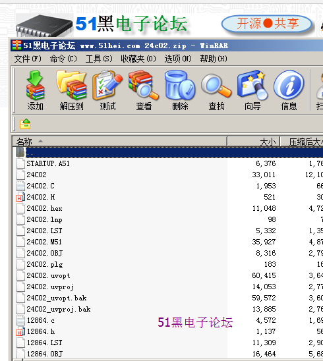
Task: Click size value 35,927
Action: click(x=264, y=242)
